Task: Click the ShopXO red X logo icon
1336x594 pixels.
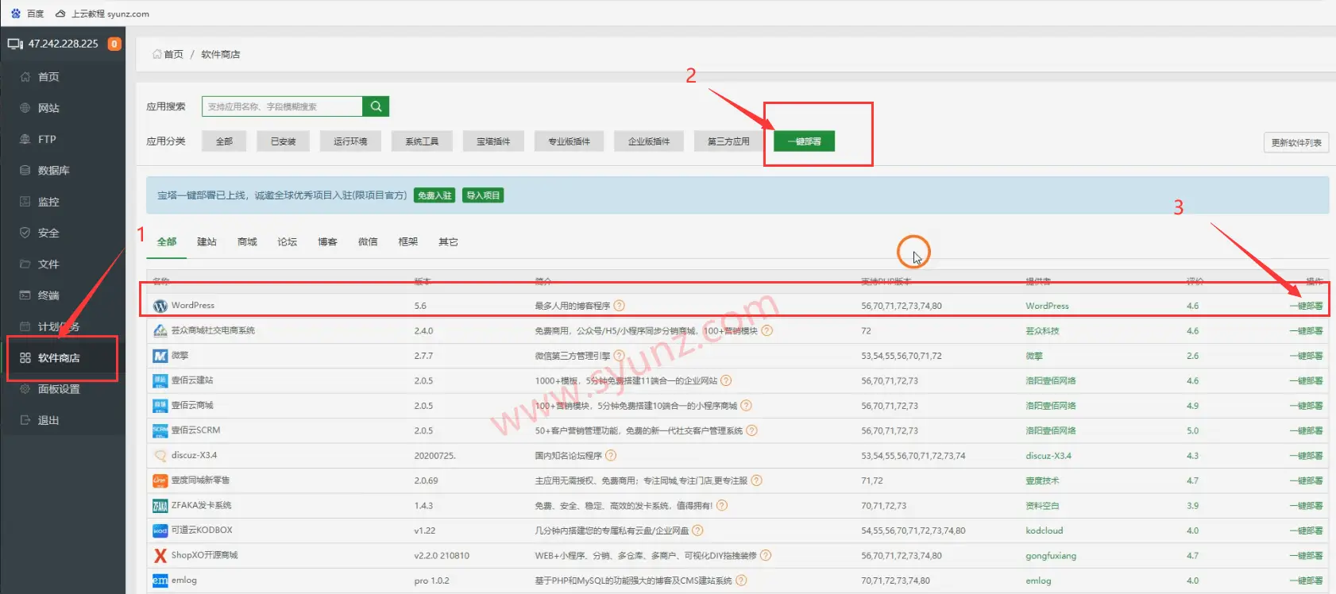Action: coord(160,556)
